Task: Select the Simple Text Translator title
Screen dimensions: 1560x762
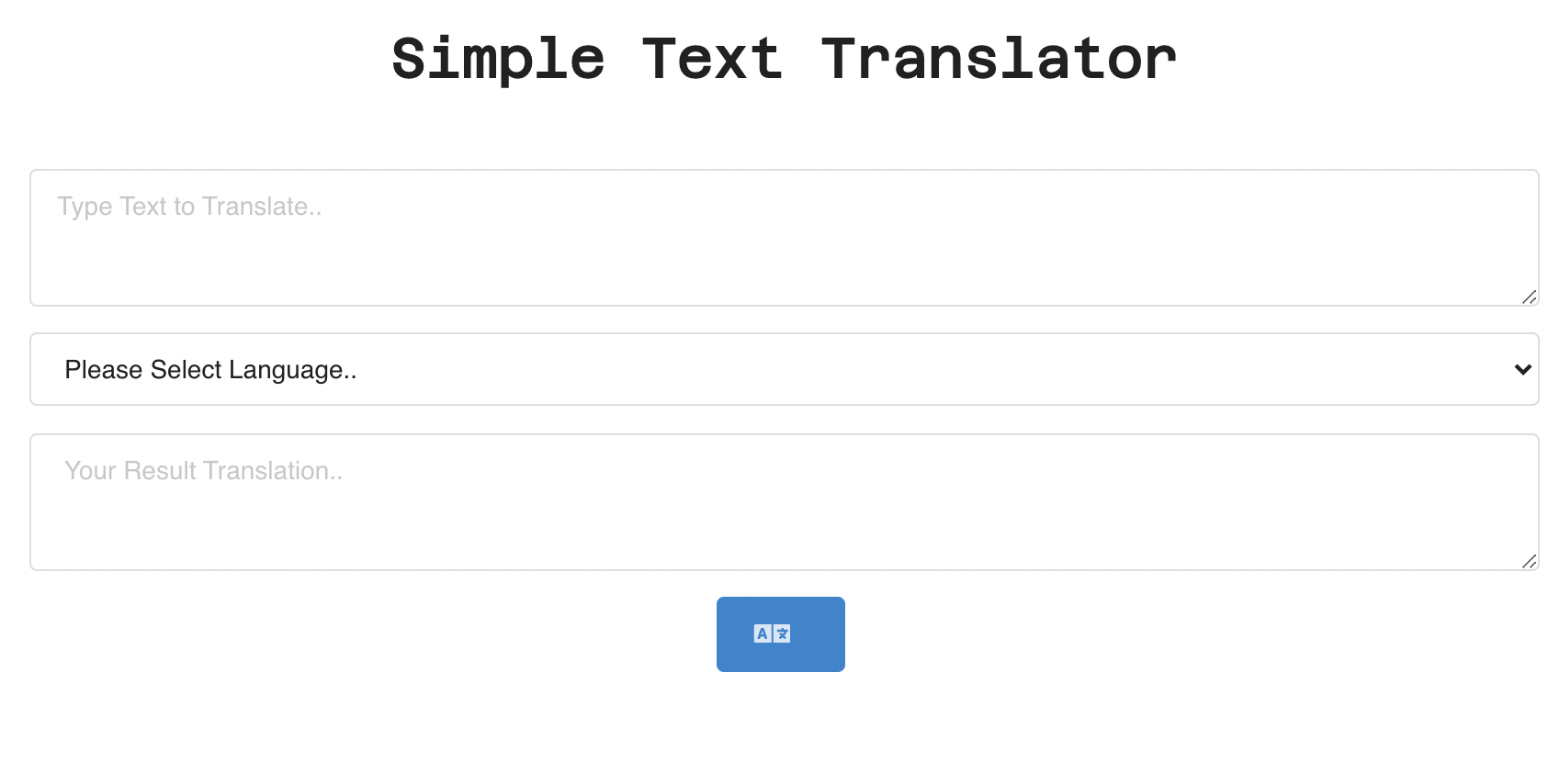Action: click(x=780, y=58)
